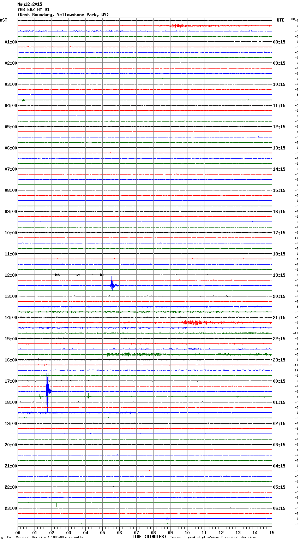The image size is (300, 542).
Task: Click the 18:15 UTC time label
Action: point(279,254)
